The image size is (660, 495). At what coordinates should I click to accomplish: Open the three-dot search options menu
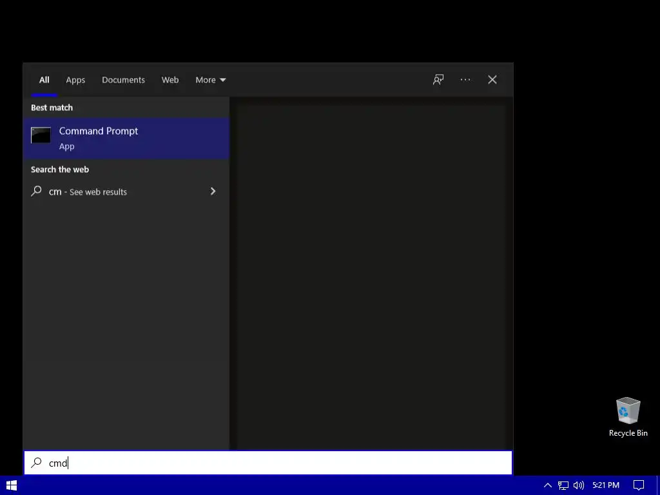pyautogui.click(x=465, y=79)
